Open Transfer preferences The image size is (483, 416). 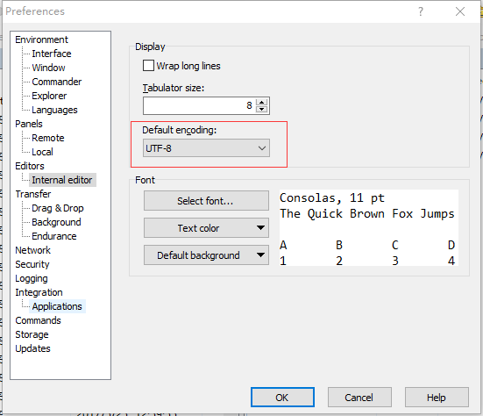33,194
